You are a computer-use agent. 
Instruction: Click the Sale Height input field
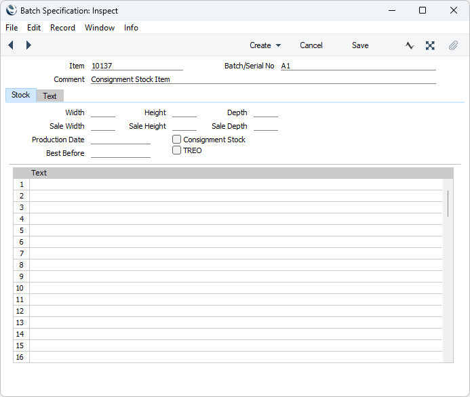click(184, 126)
